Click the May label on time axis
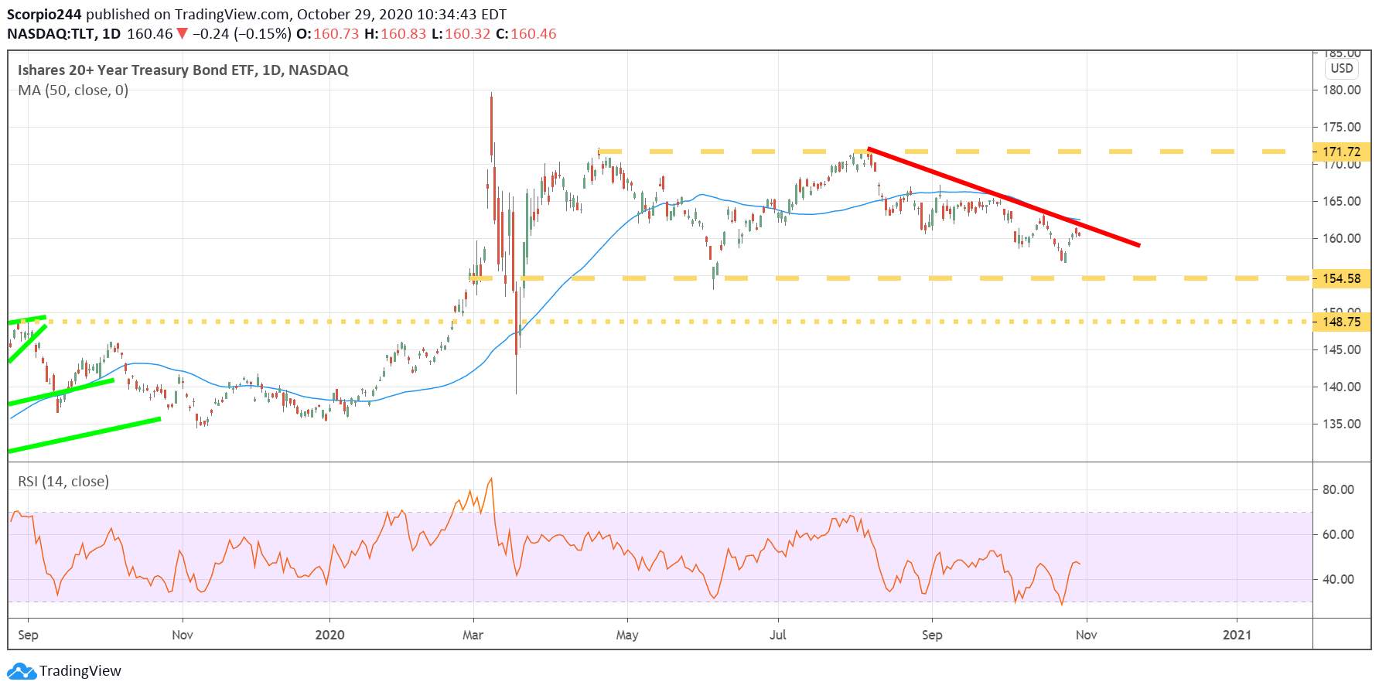The image size is (1379, 692). click(x=627, y=635)
